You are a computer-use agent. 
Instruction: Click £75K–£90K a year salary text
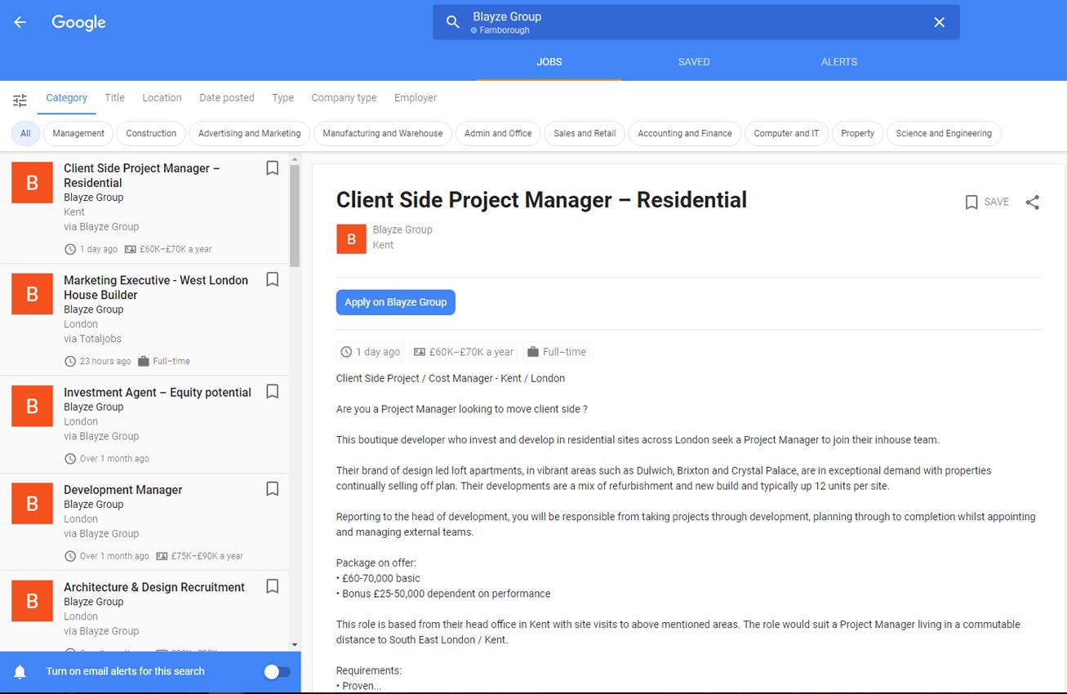click(207, 556)
